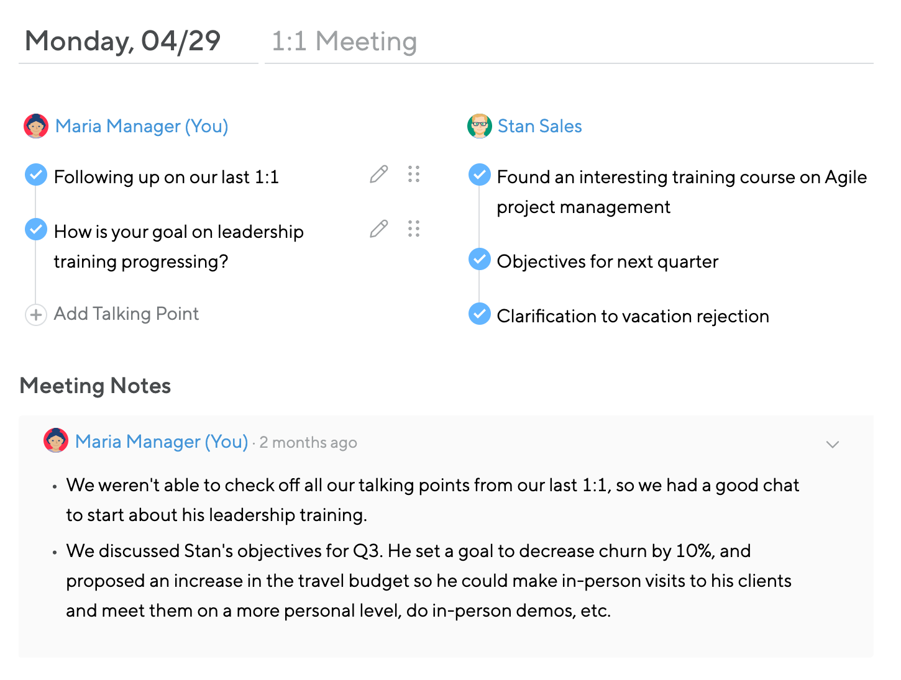The image size is (901, 680).
Task: Open Stan Sales' avatar
Action: click(480, 126)
